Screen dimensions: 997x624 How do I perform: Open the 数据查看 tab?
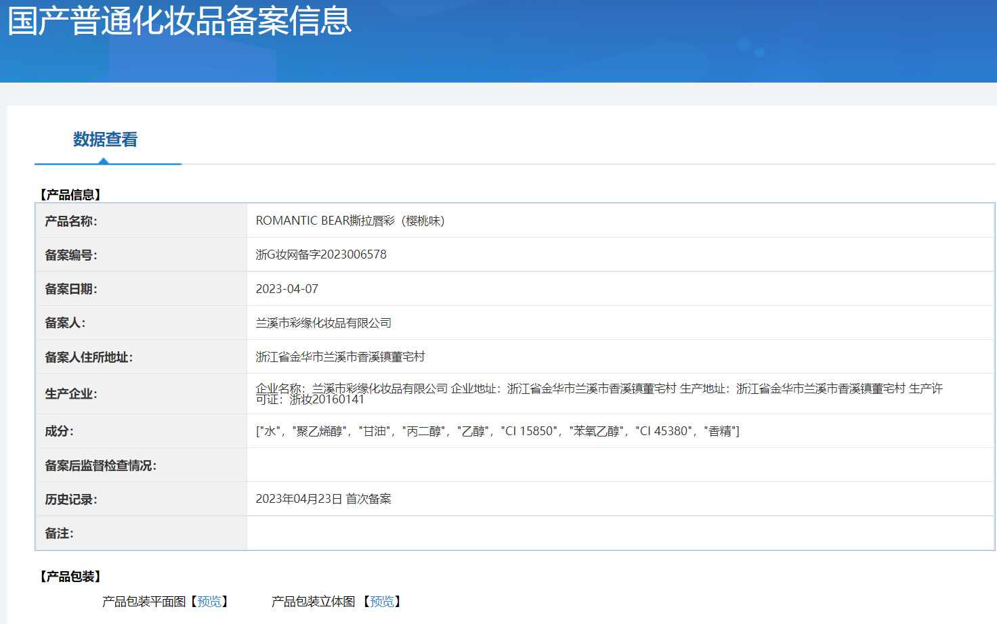click(106, 139)
